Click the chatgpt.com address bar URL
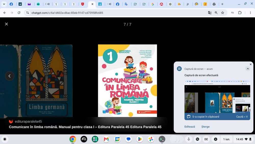The height and width of the screenshot is (144, 255). [x=67, y=13]
